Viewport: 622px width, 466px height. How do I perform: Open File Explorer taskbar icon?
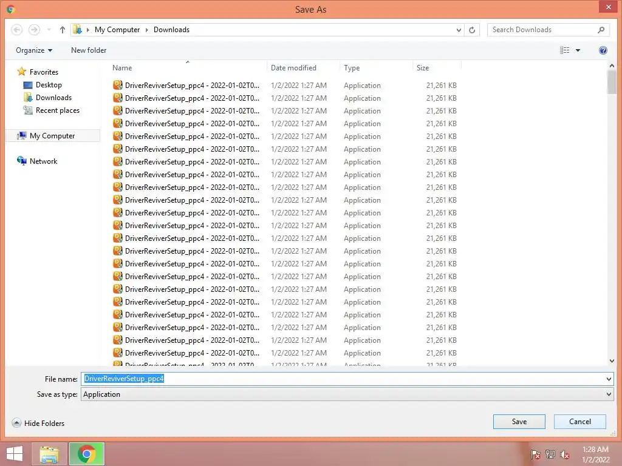(x=49, y=454)
